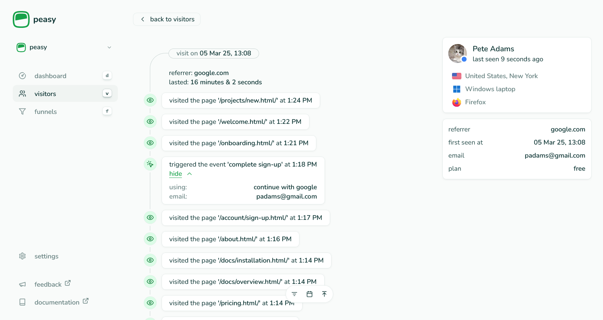Collapse the 'complete sign-up' event details via hide
The image size is (603, 320).
(x=175, y=174)
